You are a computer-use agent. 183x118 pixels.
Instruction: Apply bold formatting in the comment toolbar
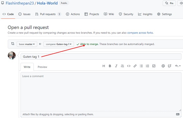pos(110,66)
